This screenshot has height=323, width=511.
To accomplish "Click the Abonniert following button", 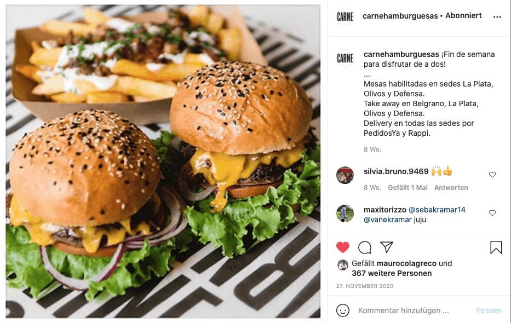I will coord(463,16).
